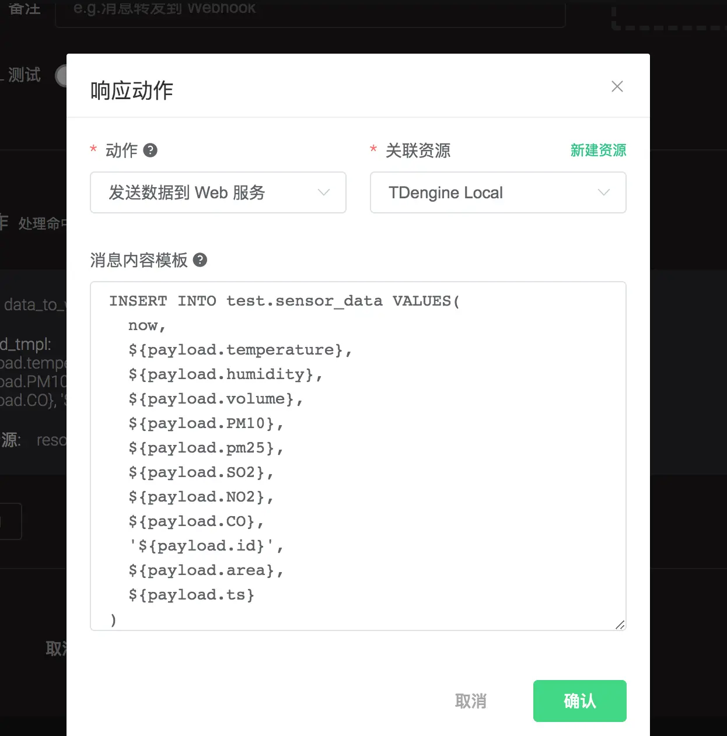Place cursor in the message template editor
727x736 pixels.
coord(358,455)
